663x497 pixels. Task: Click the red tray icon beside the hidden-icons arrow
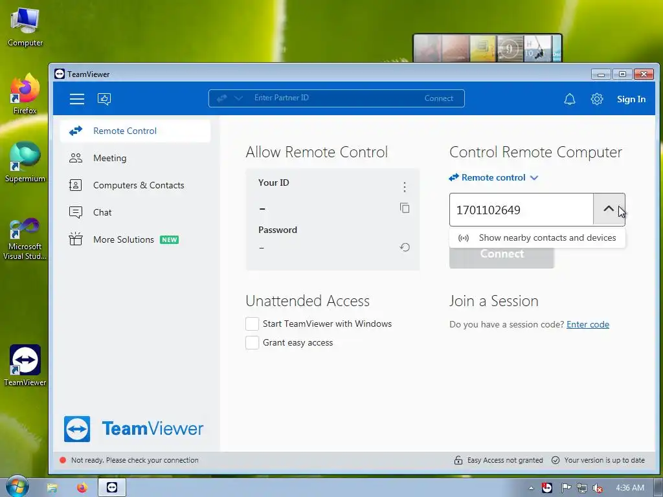[x=546, y=488]
